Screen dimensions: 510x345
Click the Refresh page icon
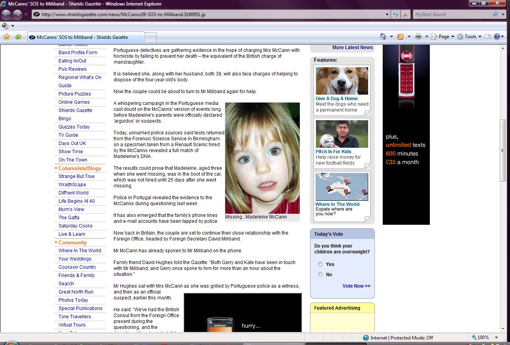[x=396, y=15]
